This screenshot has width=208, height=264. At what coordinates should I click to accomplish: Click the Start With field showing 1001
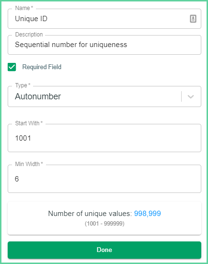pyautogui.click(x=104, y=138)
